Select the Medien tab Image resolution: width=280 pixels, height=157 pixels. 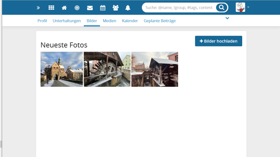[x=109, y=21]
